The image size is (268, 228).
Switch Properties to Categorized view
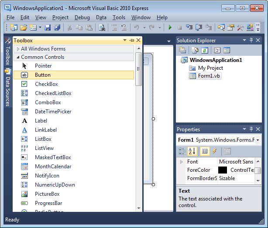click(182, 151)
